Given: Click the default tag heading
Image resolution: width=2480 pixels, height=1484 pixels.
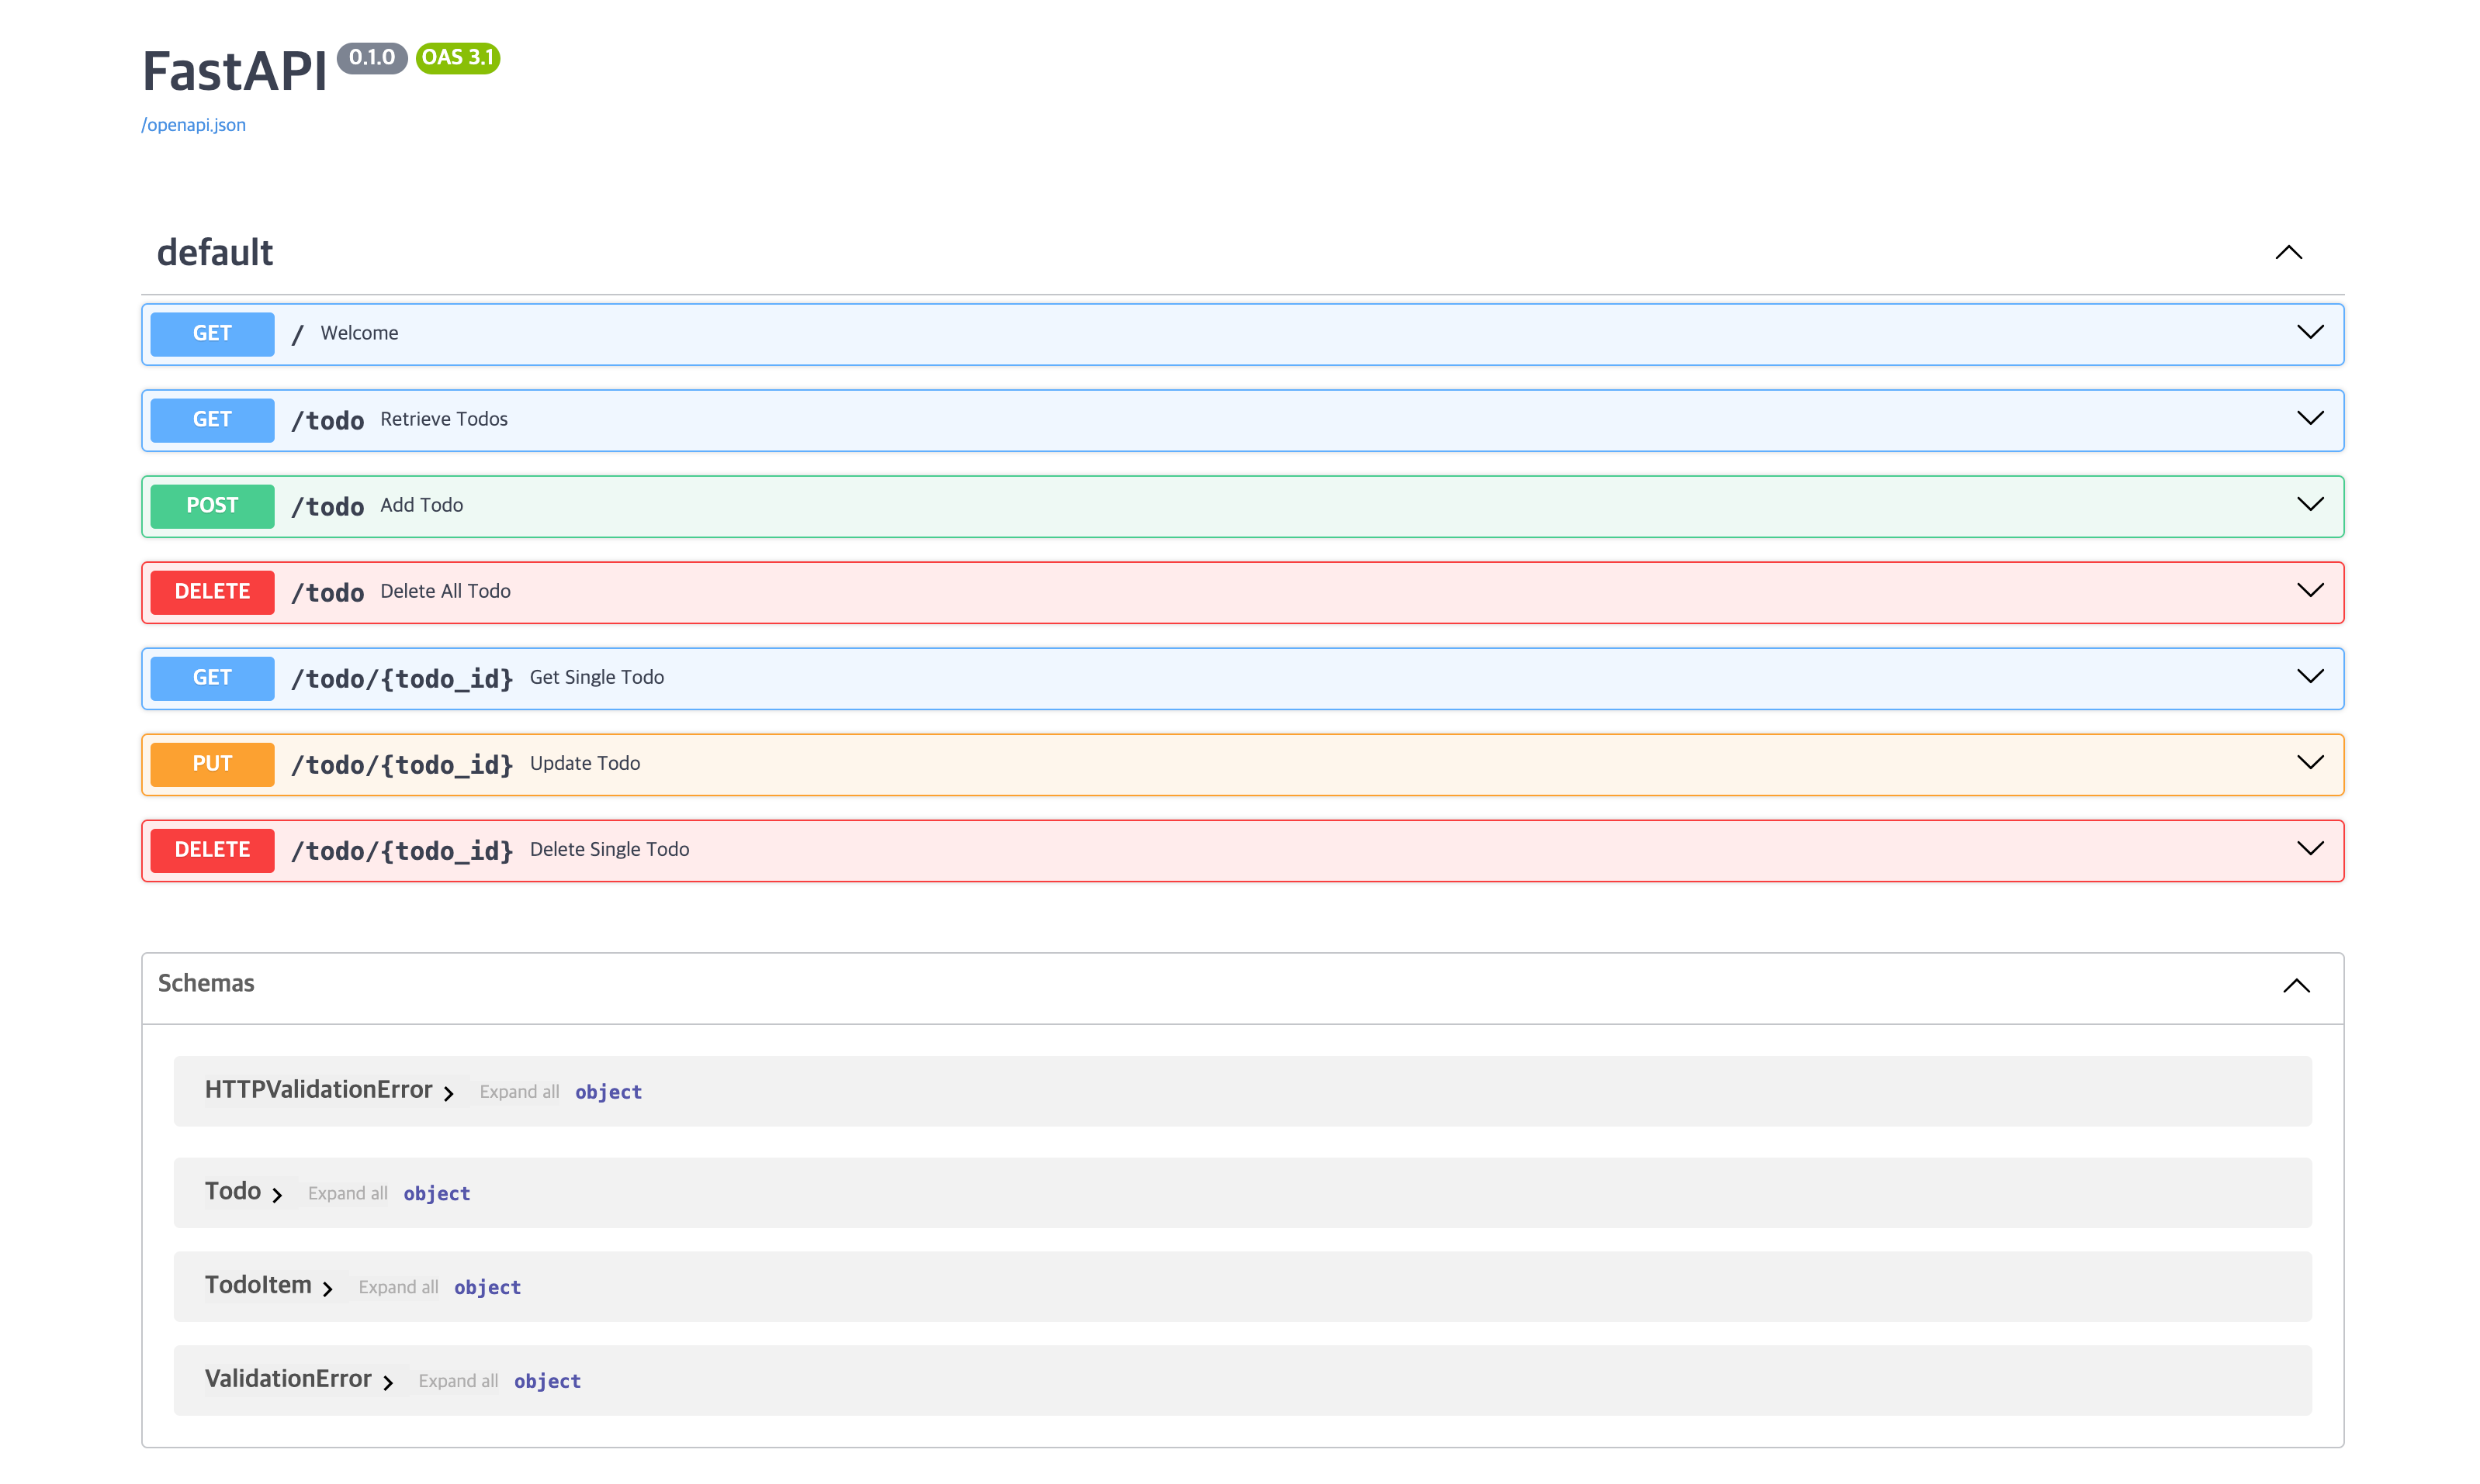Looking at the screenshot, I should click(x=214, y=252).
